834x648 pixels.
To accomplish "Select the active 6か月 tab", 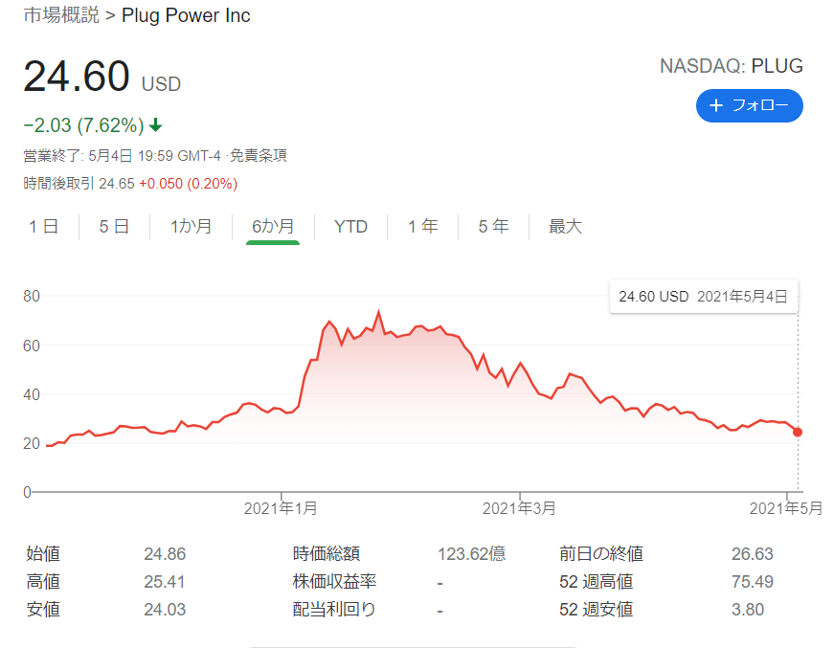I will [x=273, y=227].
